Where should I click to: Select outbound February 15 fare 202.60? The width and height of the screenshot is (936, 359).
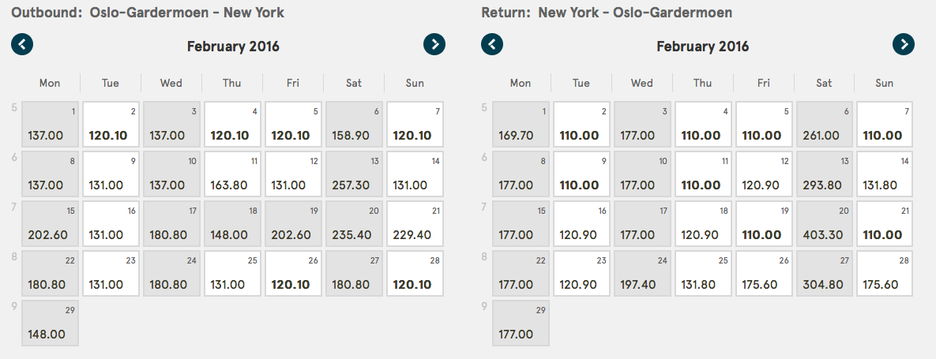coord(50,223)
